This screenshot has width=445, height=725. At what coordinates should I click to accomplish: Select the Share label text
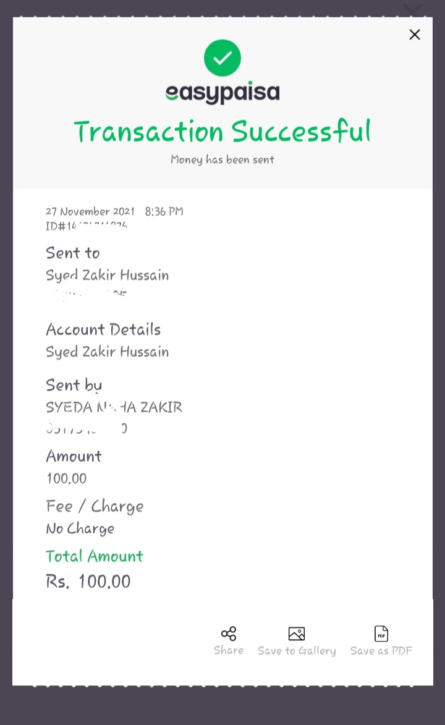pyautogui.click(x=229, y=650)
